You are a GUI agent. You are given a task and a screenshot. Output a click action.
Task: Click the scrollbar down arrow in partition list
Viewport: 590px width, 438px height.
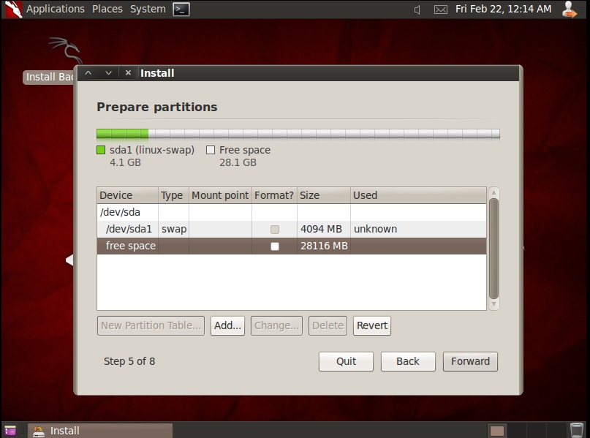493,302
